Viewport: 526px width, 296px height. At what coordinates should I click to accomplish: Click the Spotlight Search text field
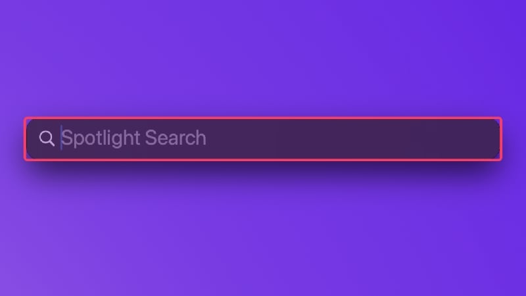[263, 139]
